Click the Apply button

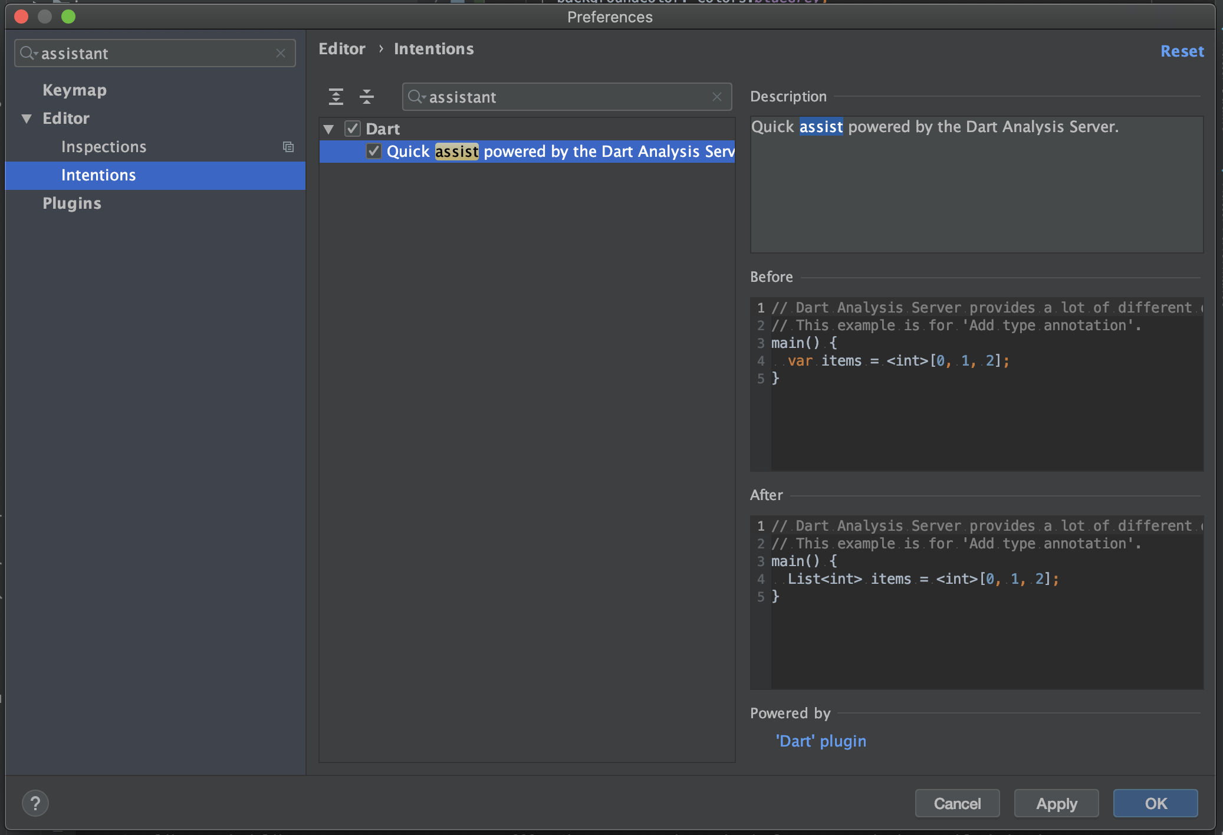[x=1057, y=803]
